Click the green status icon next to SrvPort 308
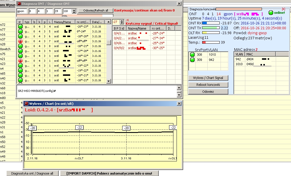 (x=192, y=55)
